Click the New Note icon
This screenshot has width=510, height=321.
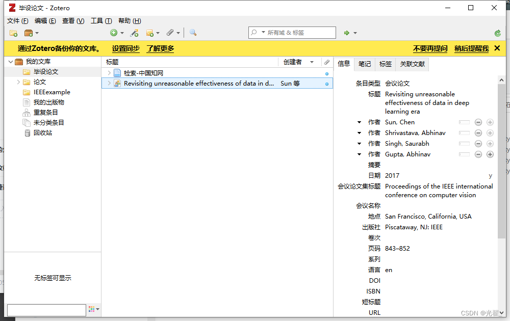pyautogui.click(x=149, y=33)
